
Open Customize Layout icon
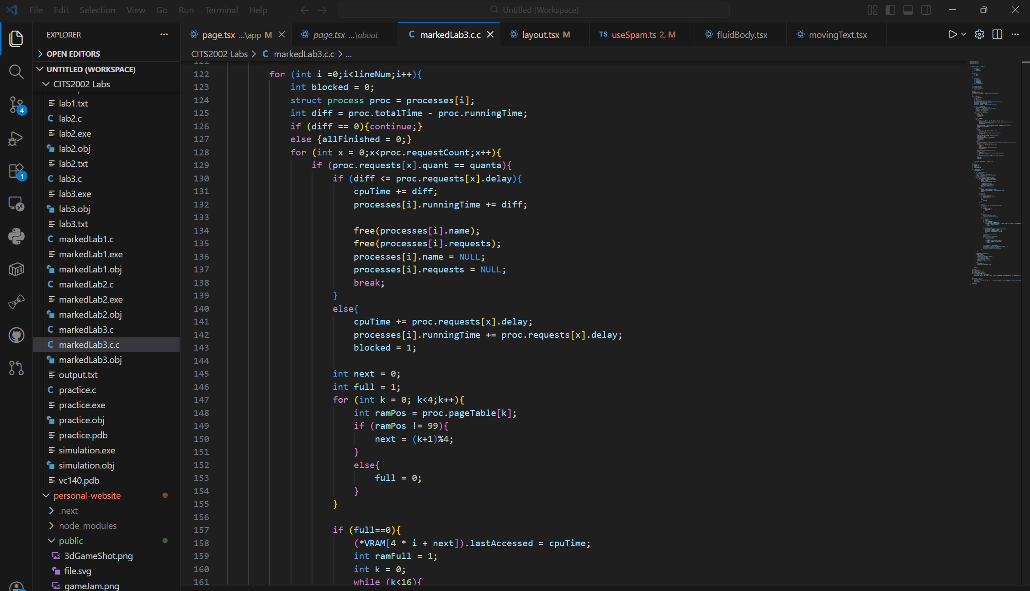(x=872, y=10)
